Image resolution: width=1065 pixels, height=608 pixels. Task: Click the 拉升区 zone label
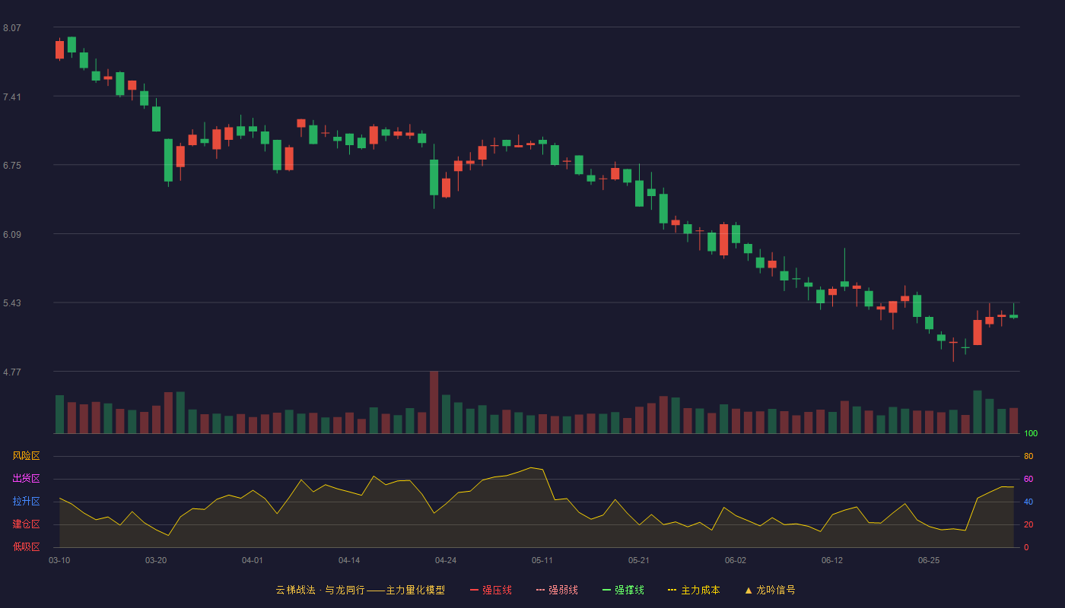click(26, 502)
